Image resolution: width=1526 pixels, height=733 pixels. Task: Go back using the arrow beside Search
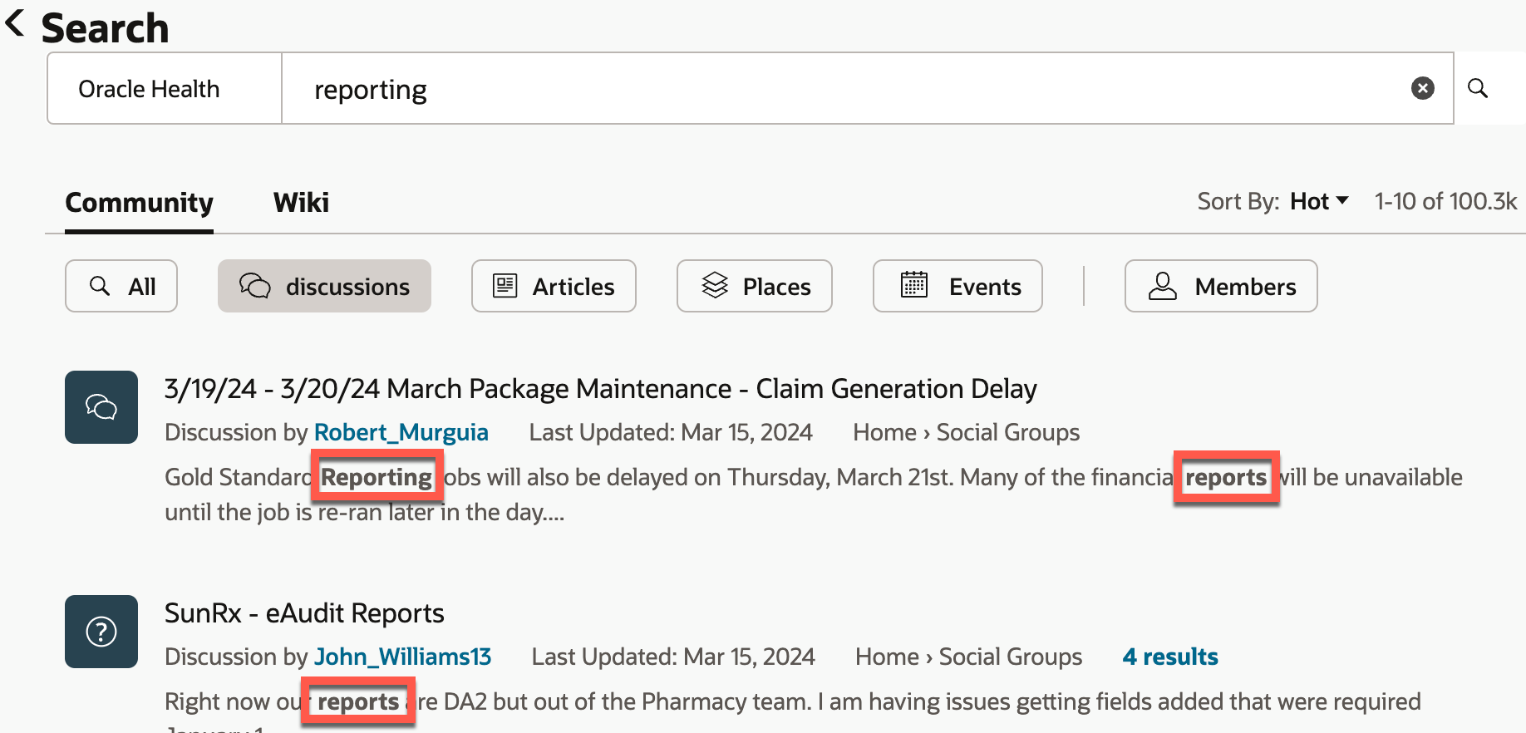pyautogui.click(x=15, y=23)
